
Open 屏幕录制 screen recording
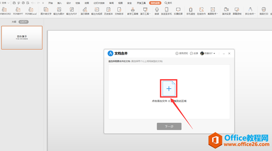pos(237,11)
